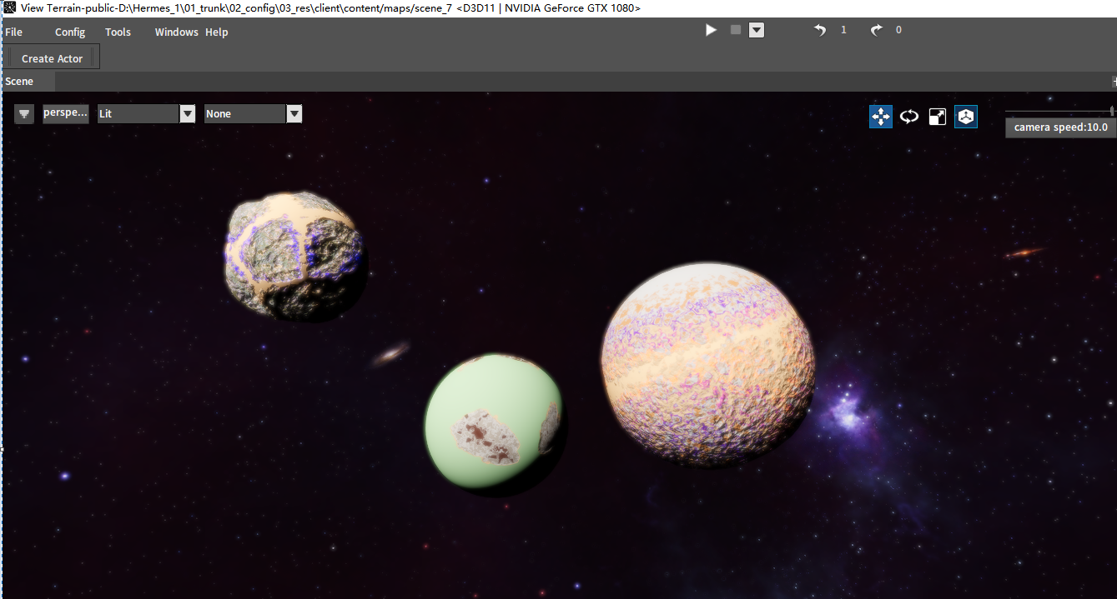
Task: Select the Rotate gizmo tool
Action: 909,117
